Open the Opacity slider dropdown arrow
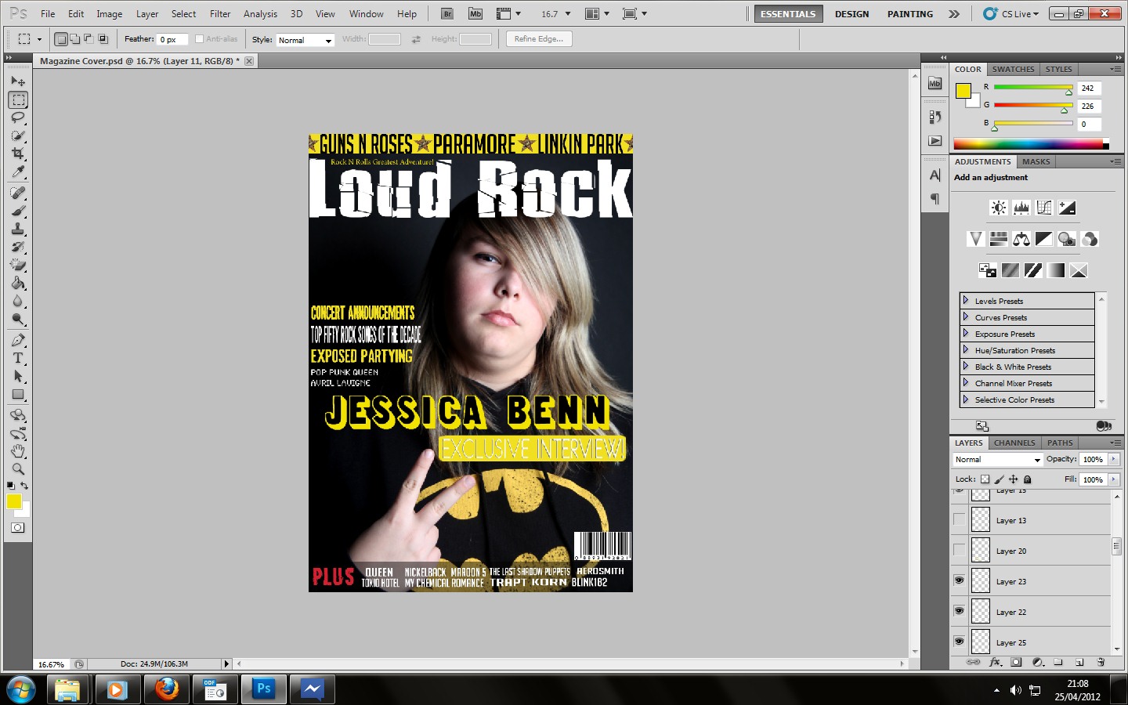The width and height of the screenshot is (1128, 705). click(1113, 459)
